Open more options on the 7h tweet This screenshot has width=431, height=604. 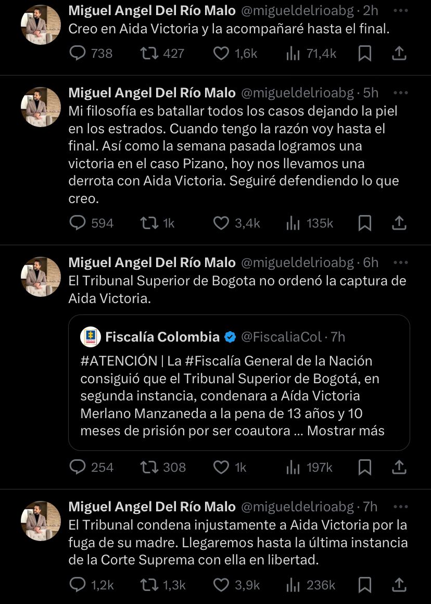400,506
